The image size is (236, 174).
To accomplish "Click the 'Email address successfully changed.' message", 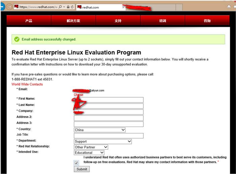I will pos(49,39).
